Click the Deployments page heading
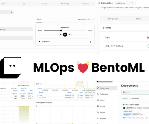This screenshot has height=124, width=149. click(x=130, y=86)
